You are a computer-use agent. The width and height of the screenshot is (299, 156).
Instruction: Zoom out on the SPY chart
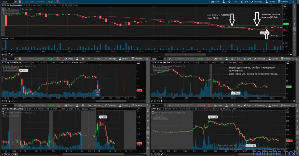tap(159, 154)
